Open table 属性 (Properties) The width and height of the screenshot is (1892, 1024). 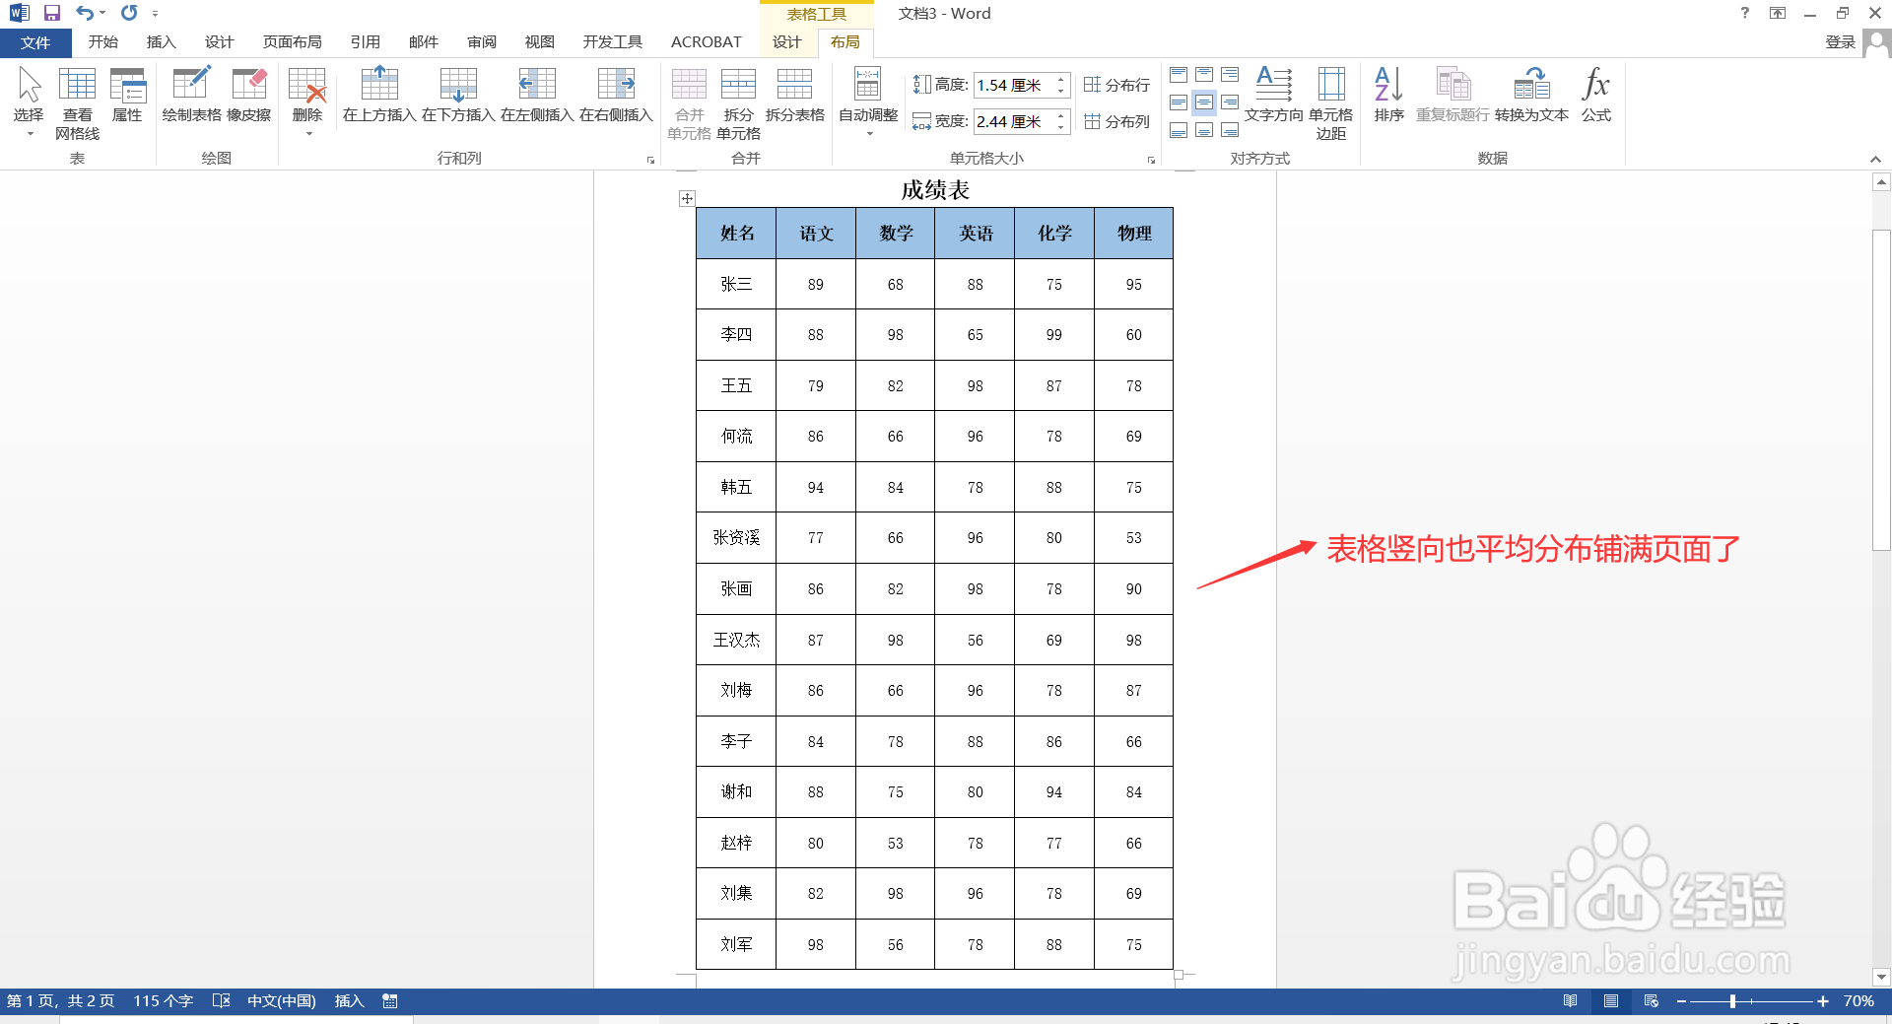pyautogui.click(x=127, y=95)
